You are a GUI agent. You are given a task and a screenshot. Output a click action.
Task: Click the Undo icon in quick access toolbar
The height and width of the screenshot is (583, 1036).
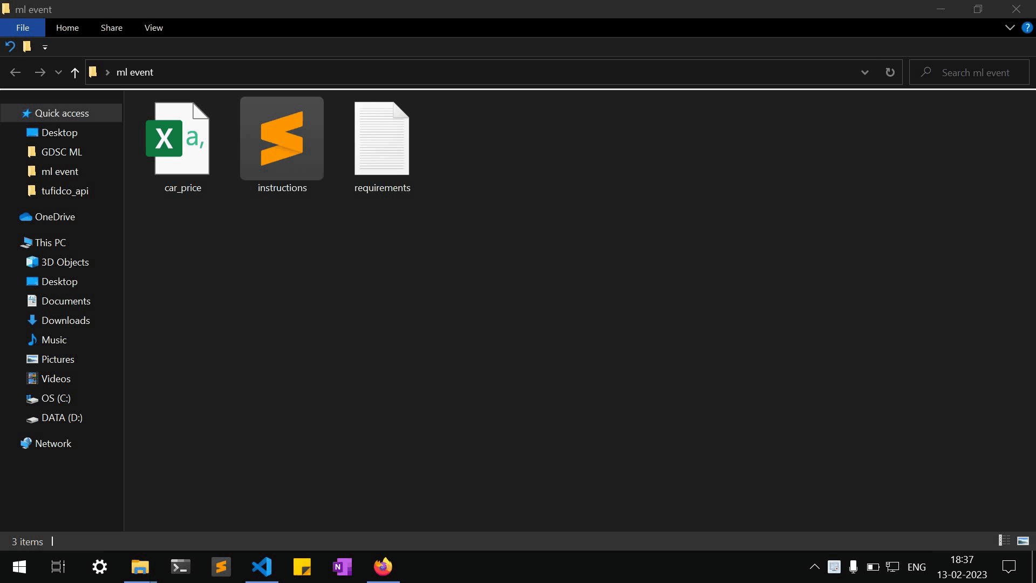coord(10,46)
